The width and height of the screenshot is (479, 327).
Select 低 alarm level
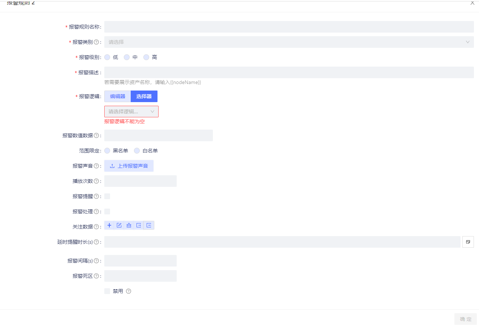(107, 57)
